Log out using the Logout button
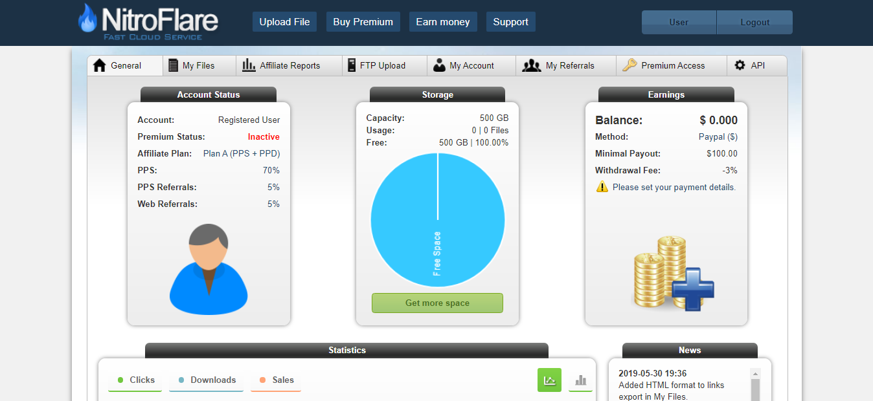Screen dimensions: 873x401 755,22
